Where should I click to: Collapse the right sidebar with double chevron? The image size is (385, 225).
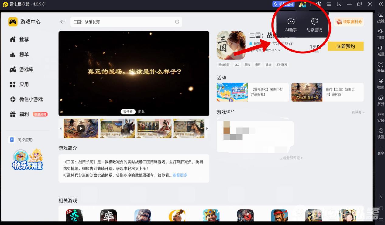380,4
